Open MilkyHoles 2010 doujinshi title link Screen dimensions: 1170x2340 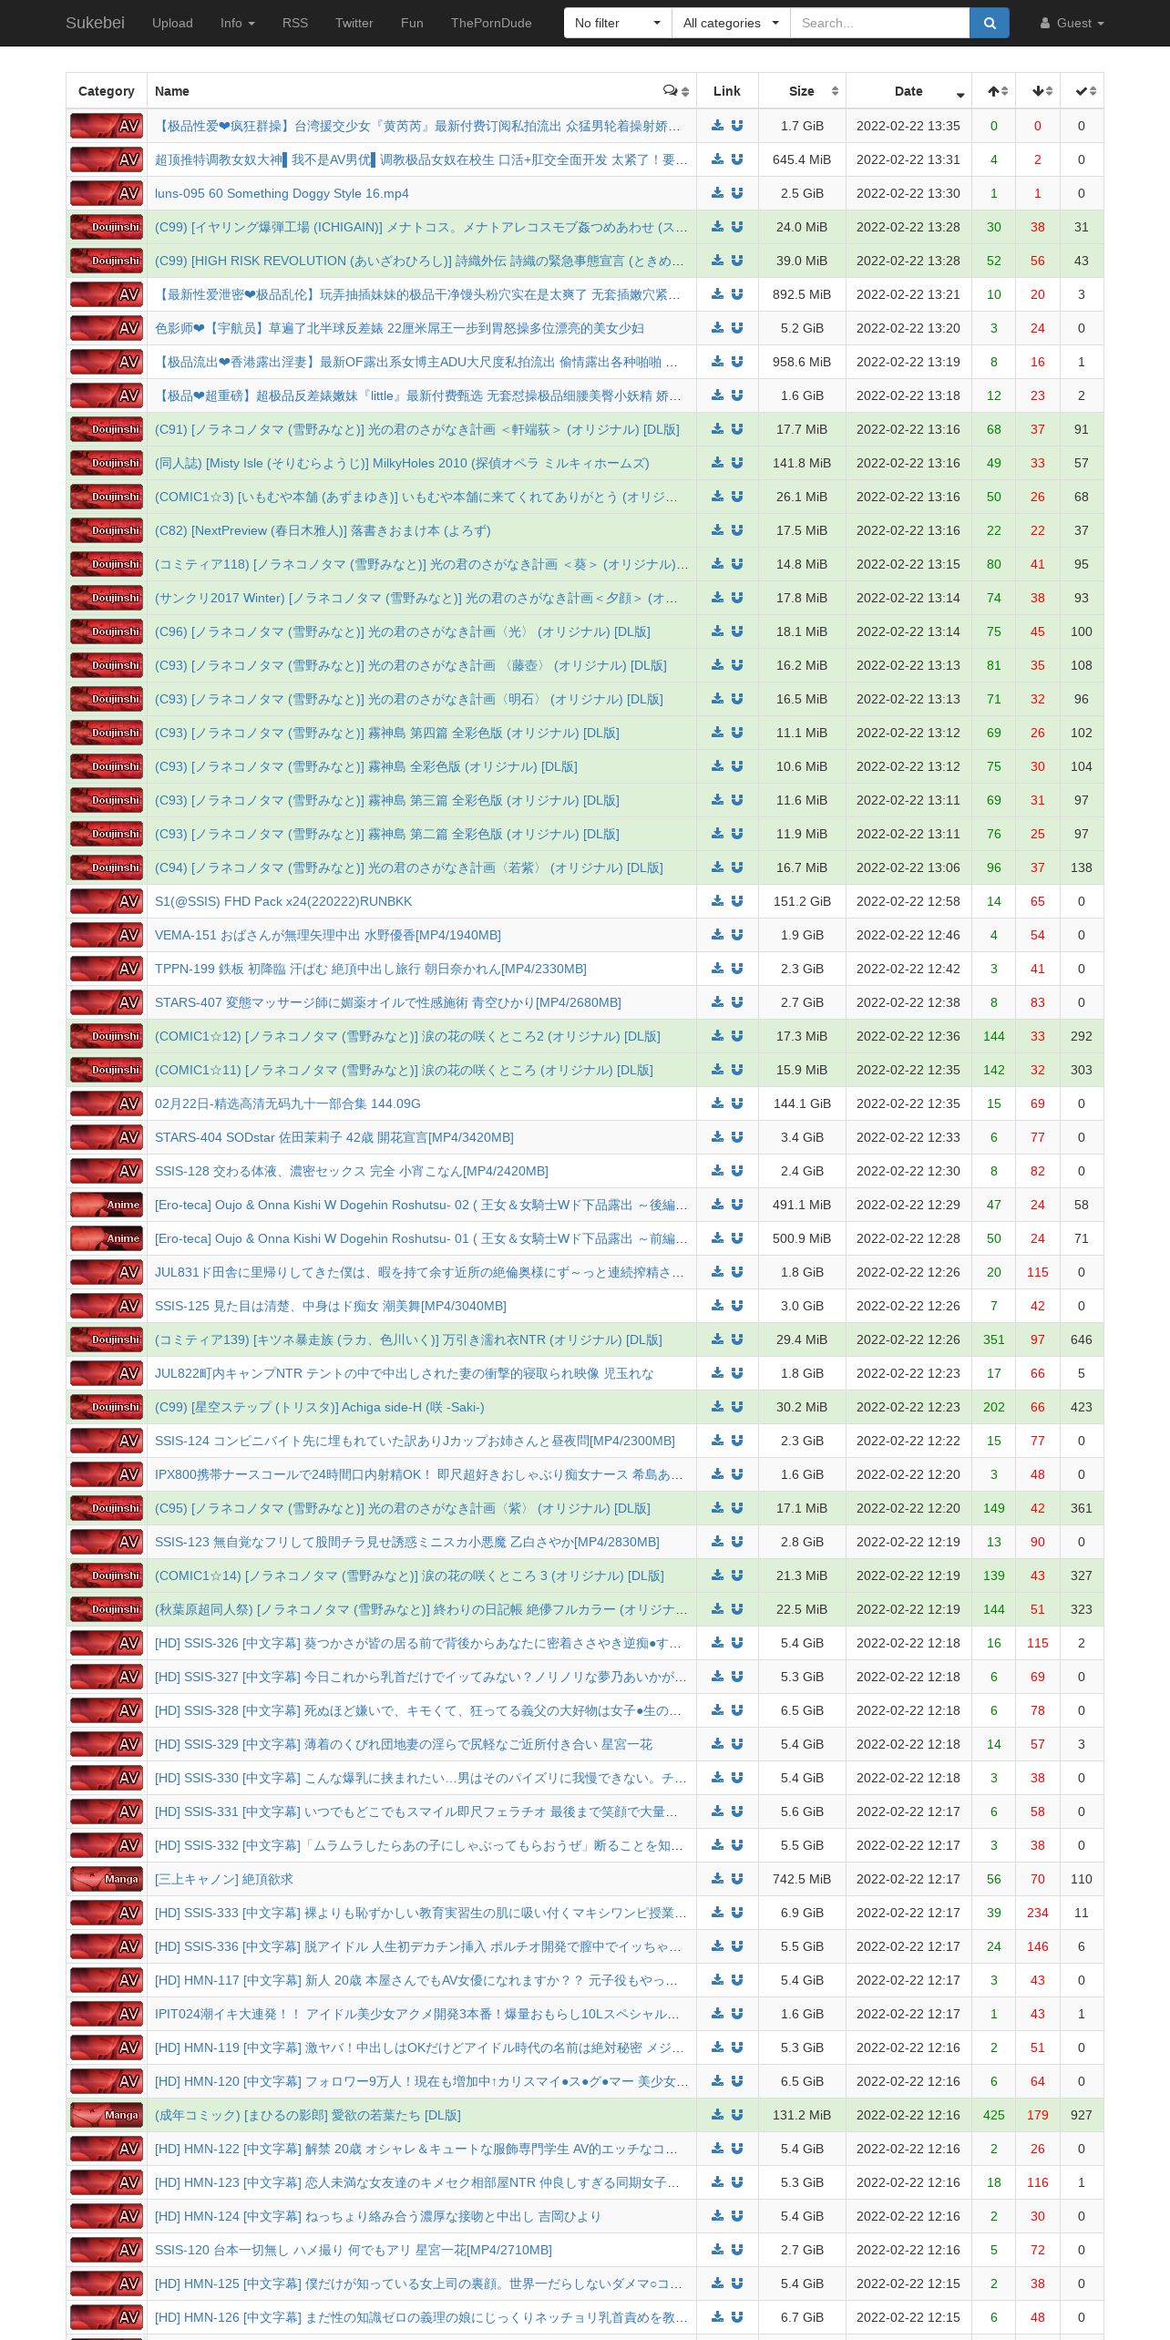(x=402, y=463)
